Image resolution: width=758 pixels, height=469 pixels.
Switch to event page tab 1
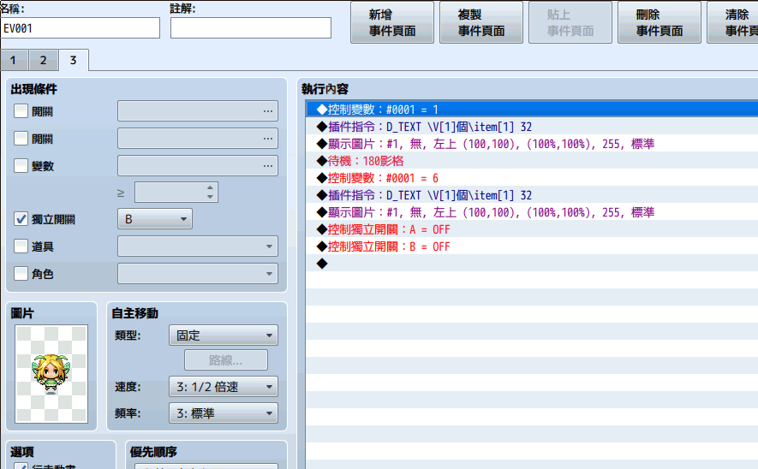point(15,61)
